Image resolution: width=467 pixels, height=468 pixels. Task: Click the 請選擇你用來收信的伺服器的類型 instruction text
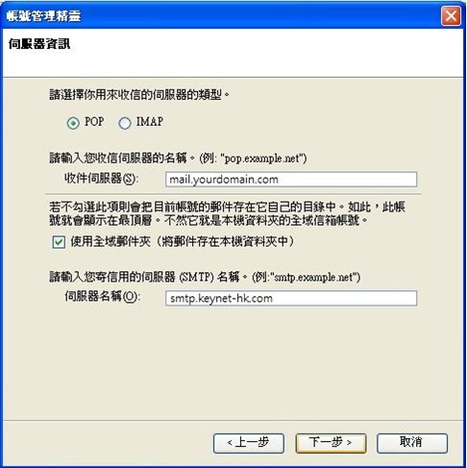coord(139,95)
